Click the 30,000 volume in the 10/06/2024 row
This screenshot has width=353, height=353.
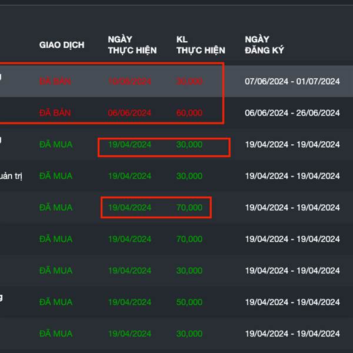click(189, 81)
